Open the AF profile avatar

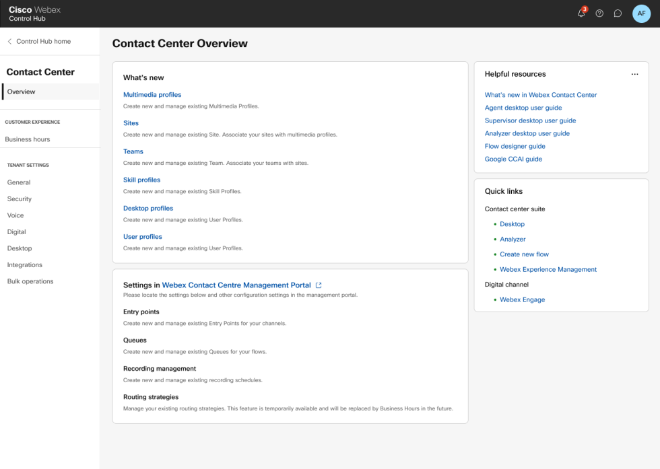click(x=641, y=13)
